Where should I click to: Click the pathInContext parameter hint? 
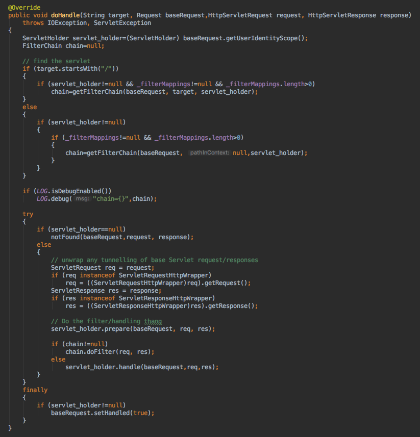[209, 153]
